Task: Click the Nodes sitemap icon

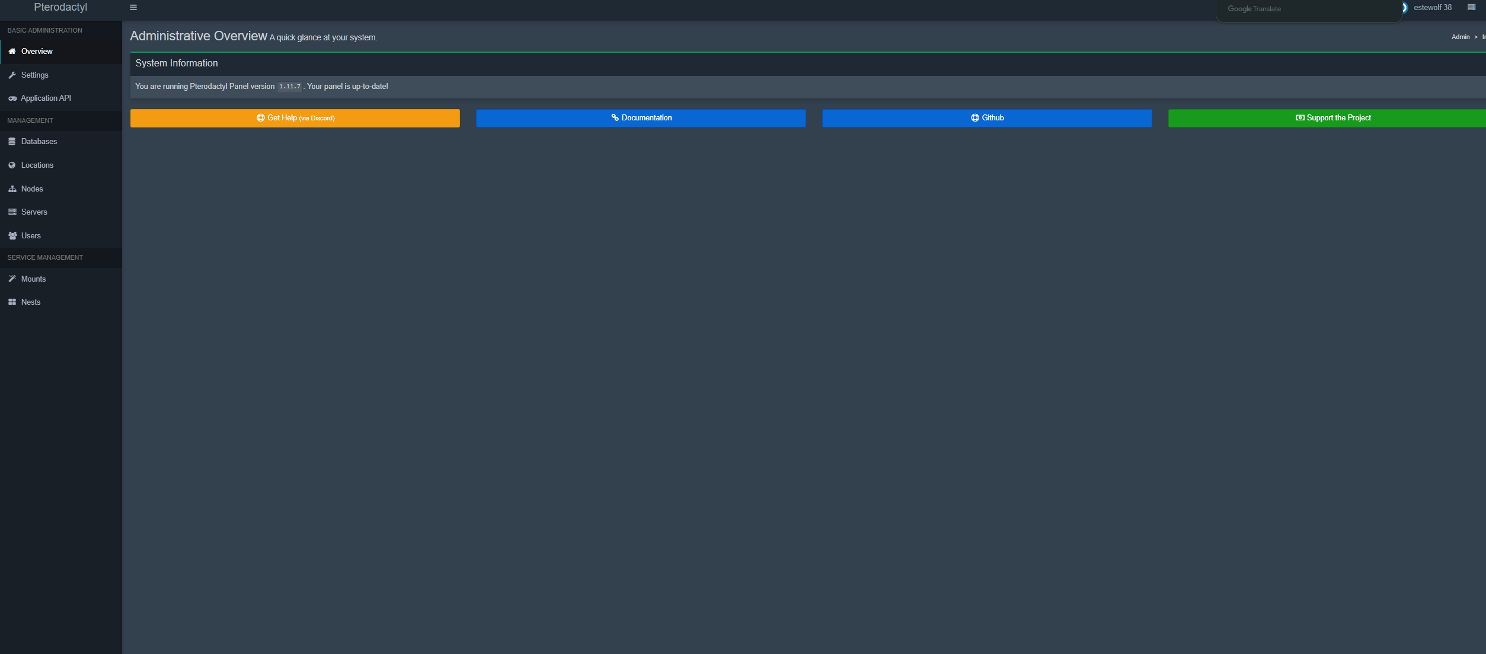Action: click(12, 189)
